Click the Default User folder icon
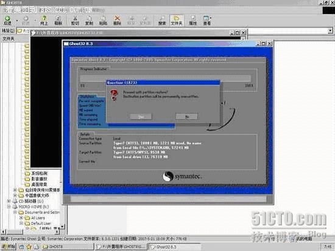This screenshot has width=335, height=251. (x=27, y=223)
